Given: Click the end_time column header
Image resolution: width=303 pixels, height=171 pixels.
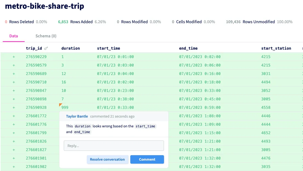Looking at the screenshot, I should tap(188, 48).
